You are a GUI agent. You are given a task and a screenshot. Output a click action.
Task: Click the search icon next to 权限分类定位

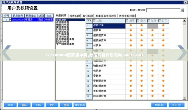[182, 10]
